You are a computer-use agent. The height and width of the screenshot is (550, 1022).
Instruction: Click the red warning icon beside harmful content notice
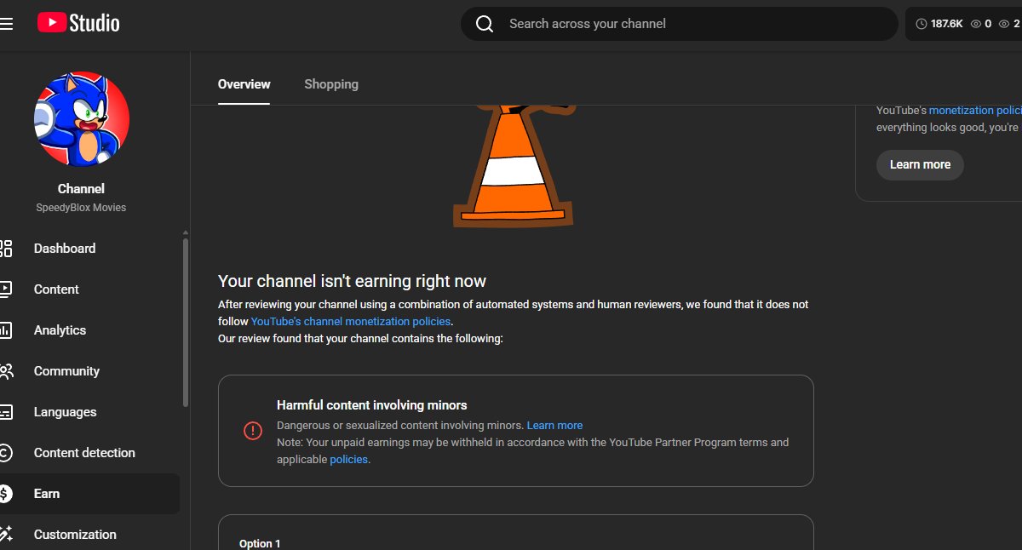253,431
